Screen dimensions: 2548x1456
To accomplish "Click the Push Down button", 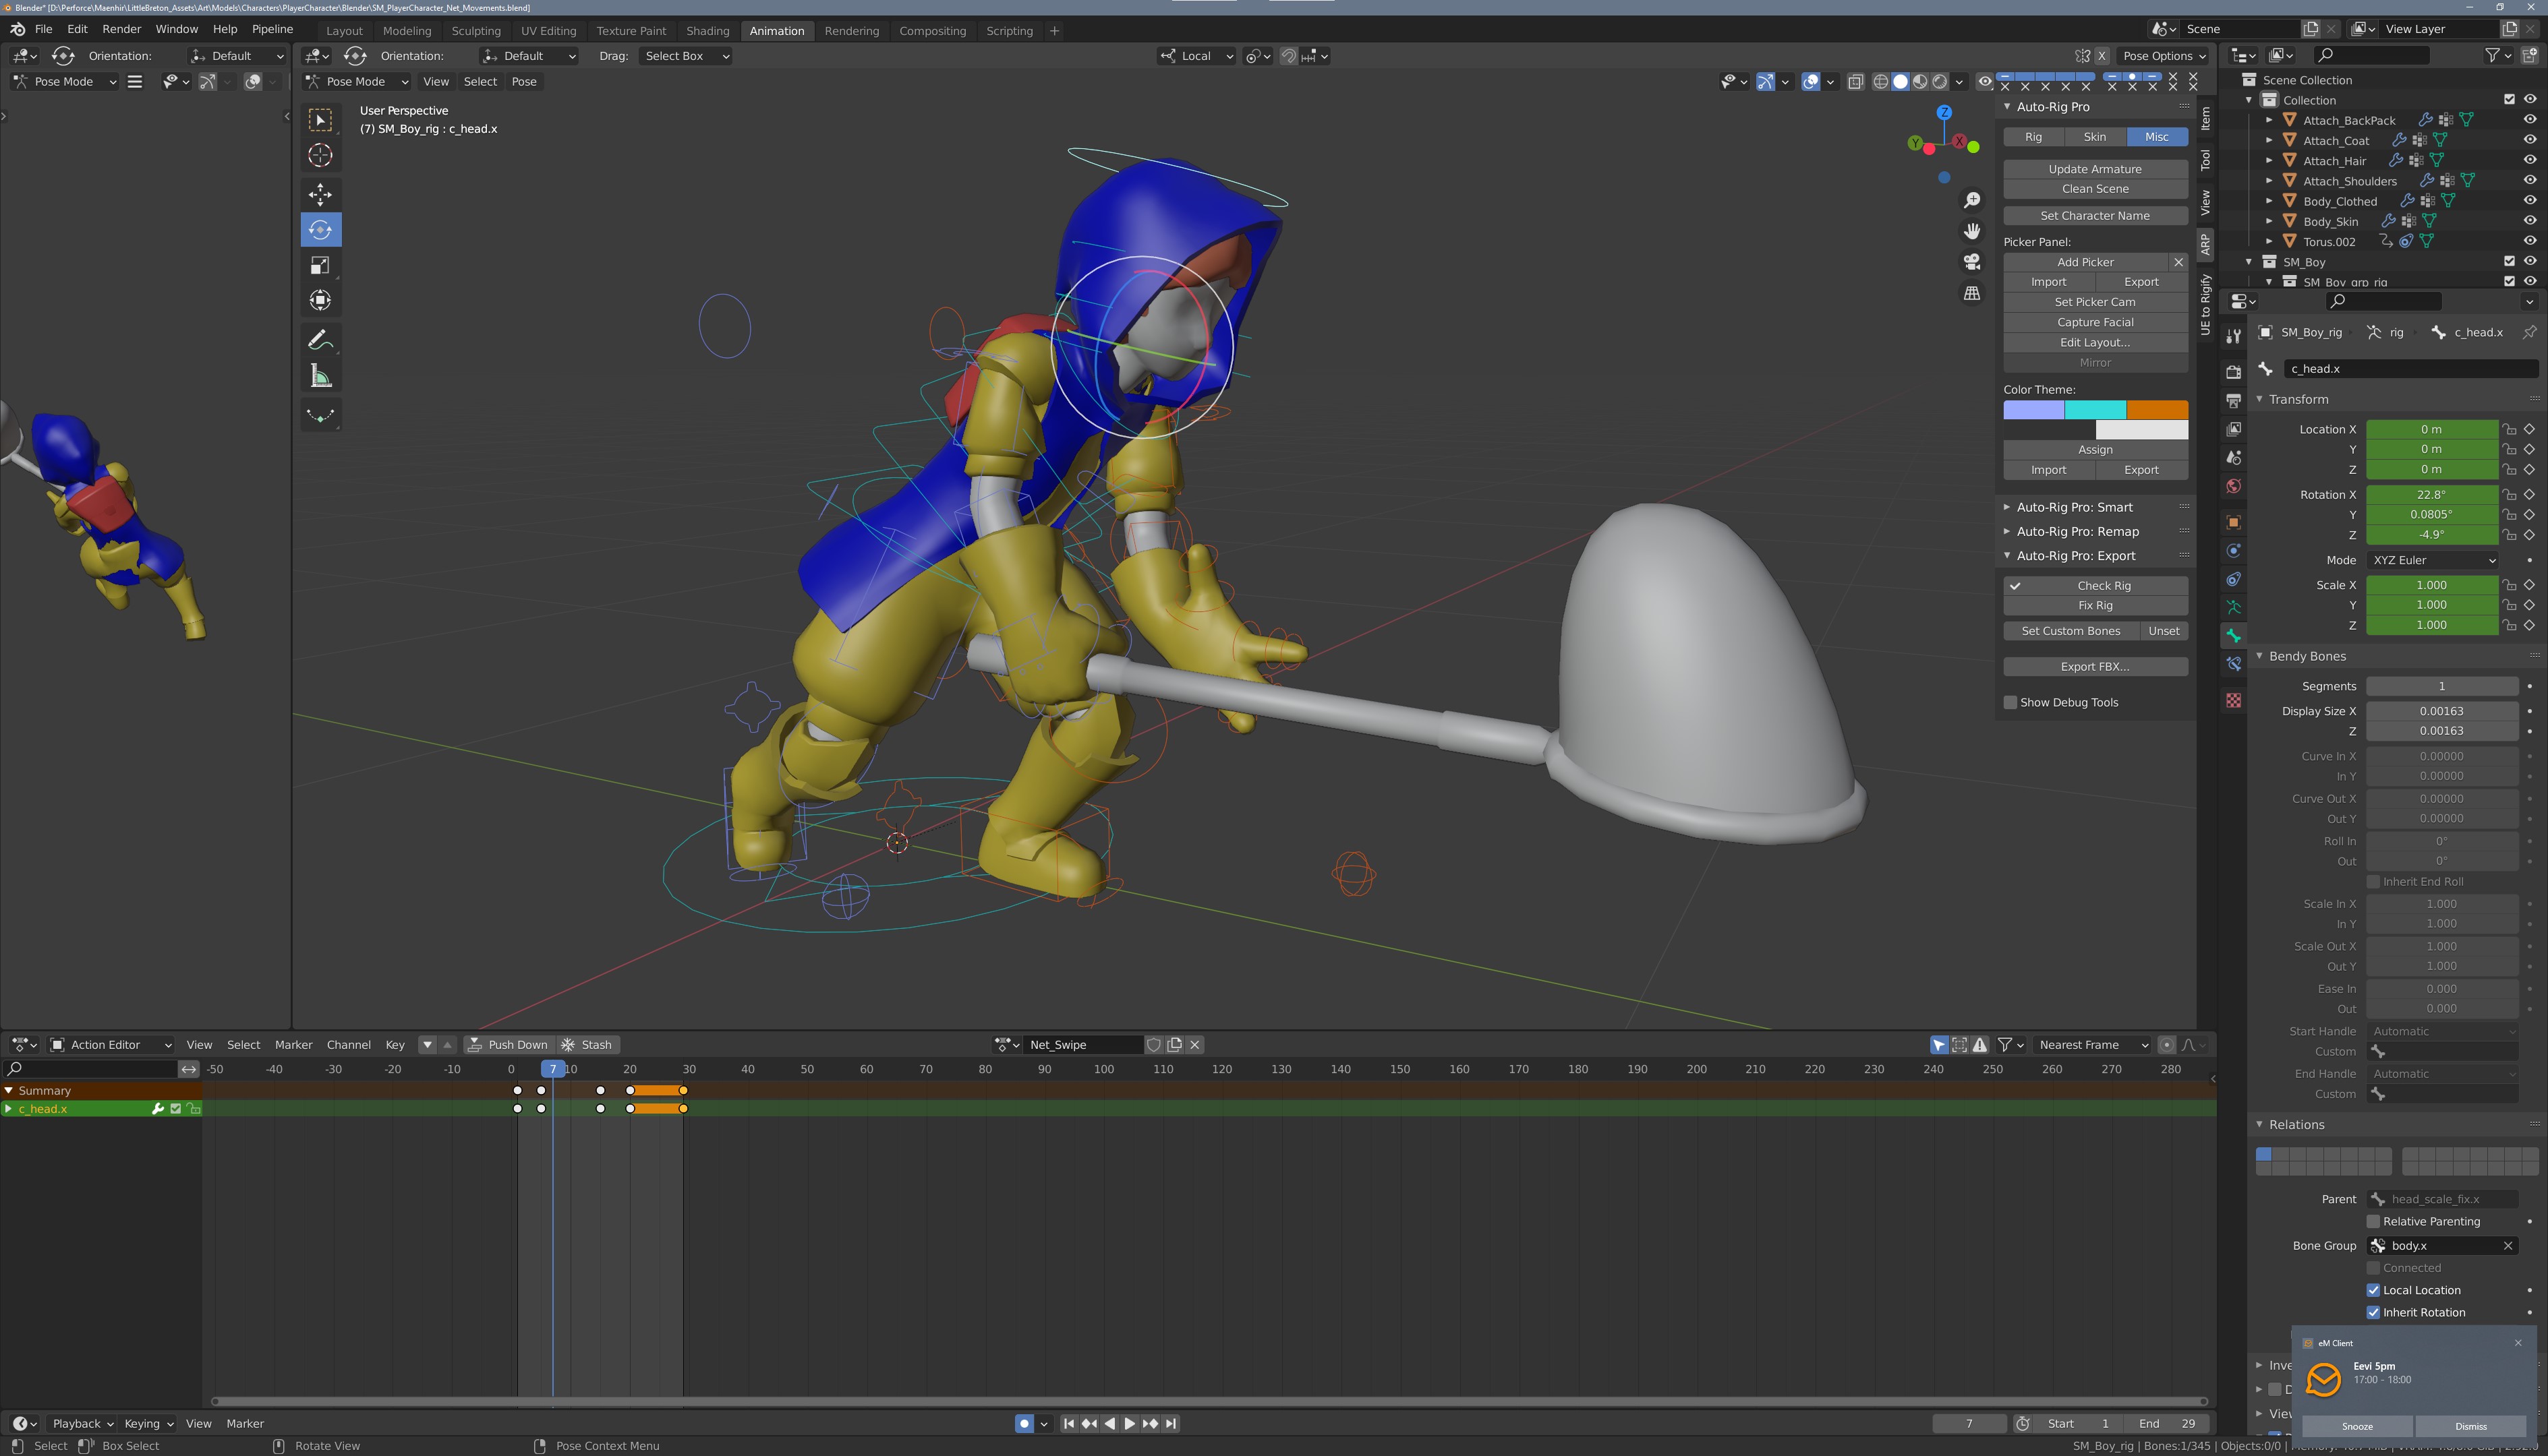I will click(509, 1044).
